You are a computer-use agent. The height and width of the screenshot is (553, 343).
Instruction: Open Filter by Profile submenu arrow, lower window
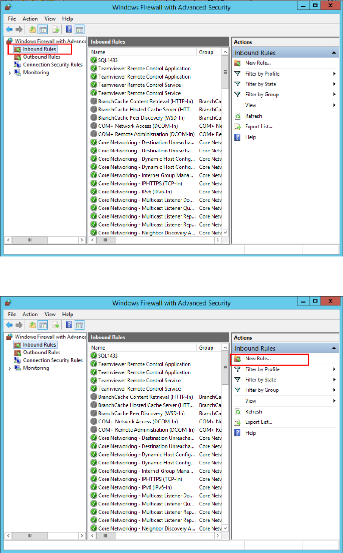[x=334, y=369]
